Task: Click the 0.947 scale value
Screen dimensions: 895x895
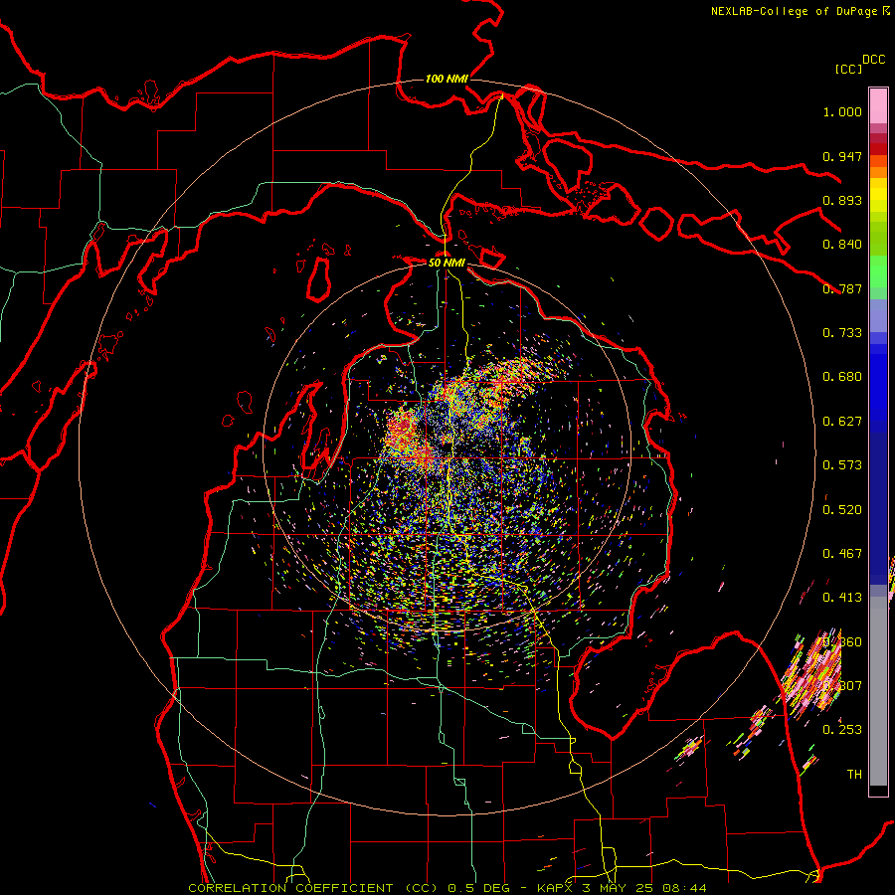Action: 842,156
